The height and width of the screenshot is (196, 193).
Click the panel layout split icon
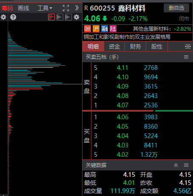tap(188, 46)
